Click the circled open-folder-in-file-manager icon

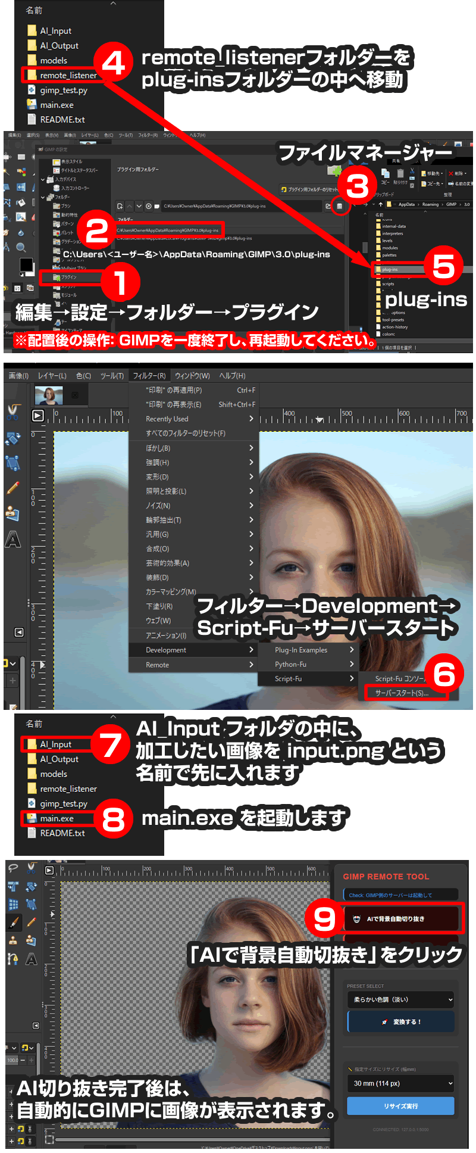pos(340,206)
